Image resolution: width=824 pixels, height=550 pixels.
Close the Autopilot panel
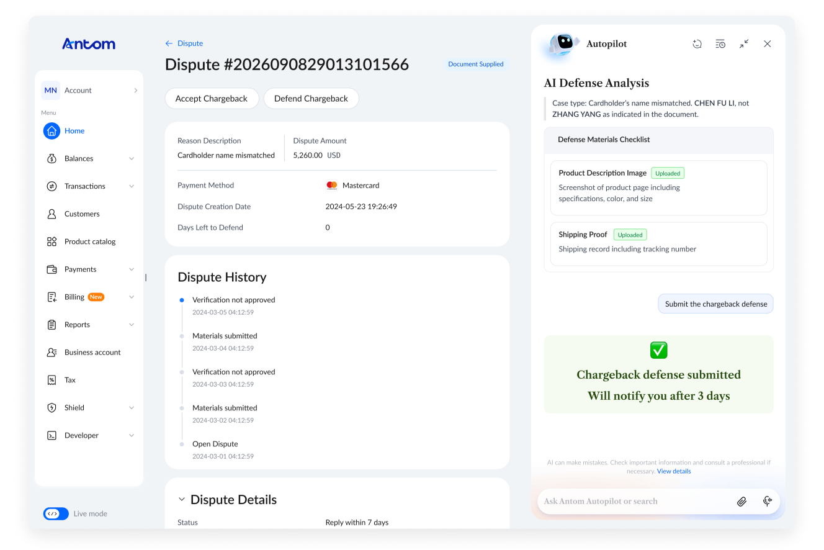768,44
